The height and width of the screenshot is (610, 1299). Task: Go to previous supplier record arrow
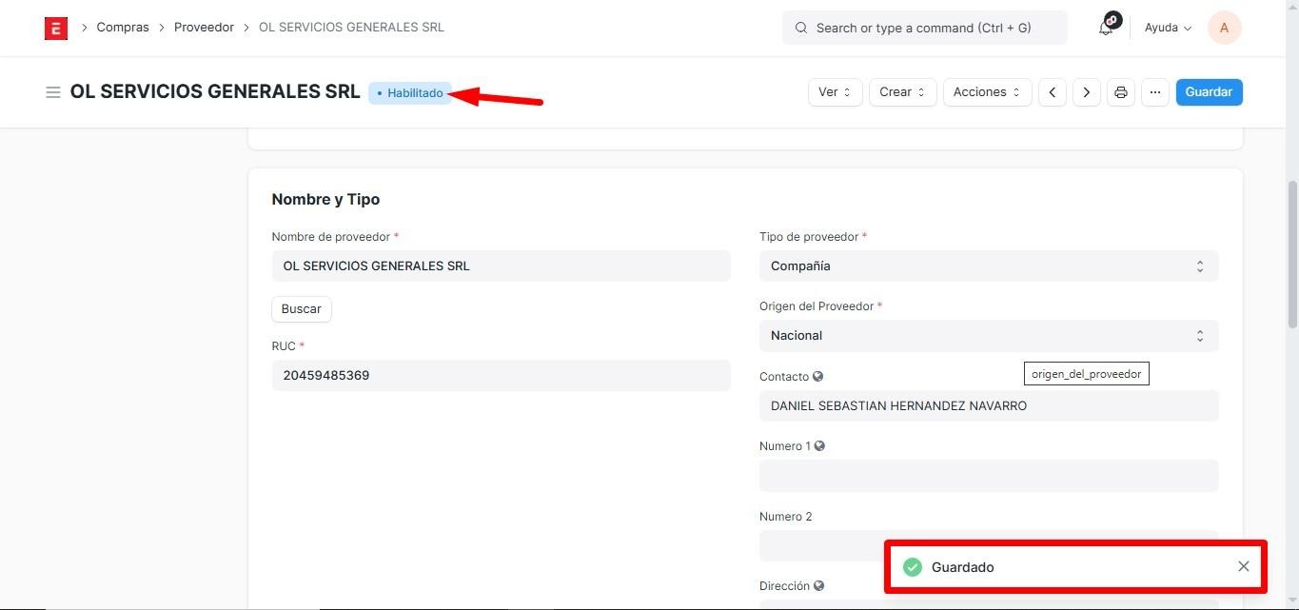point(1052,92)
